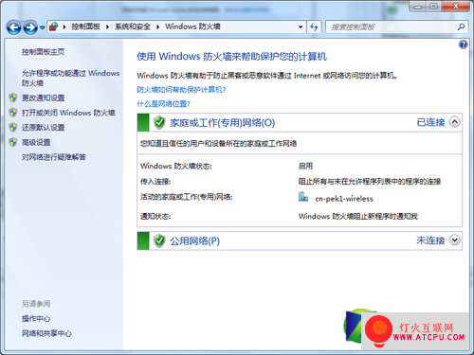Image resolution: width=474 pixels, height=355 pixels.
Task: Expand the 未连接 public network section chevron
Action: point(455,240)
